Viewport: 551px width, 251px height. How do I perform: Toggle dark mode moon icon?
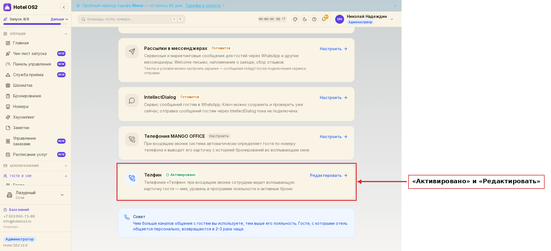click(x=305, y=19)
